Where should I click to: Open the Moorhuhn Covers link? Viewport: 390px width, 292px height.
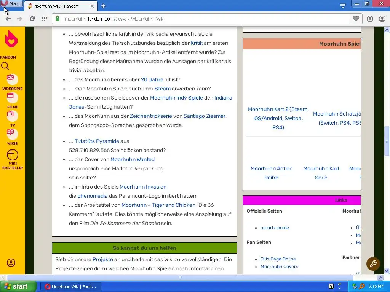[x=279, y=267]
